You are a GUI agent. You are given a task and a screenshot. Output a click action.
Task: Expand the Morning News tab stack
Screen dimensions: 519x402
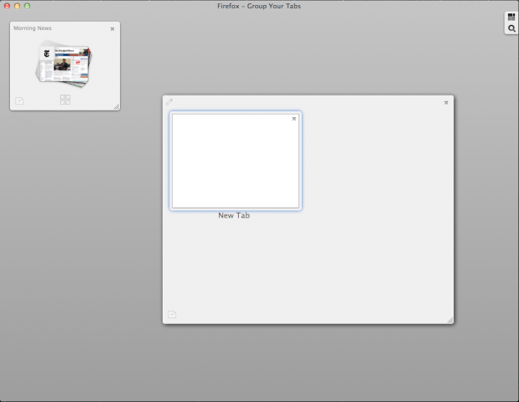pyautogui.click(x=65, y=100)
